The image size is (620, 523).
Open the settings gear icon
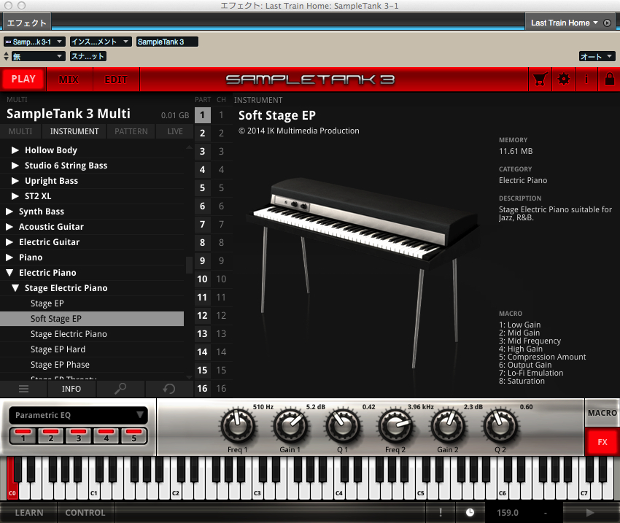[x=563, y=80]
